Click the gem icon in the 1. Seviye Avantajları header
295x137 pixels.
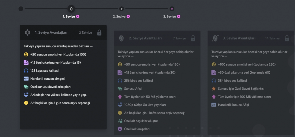click(27, 33)
